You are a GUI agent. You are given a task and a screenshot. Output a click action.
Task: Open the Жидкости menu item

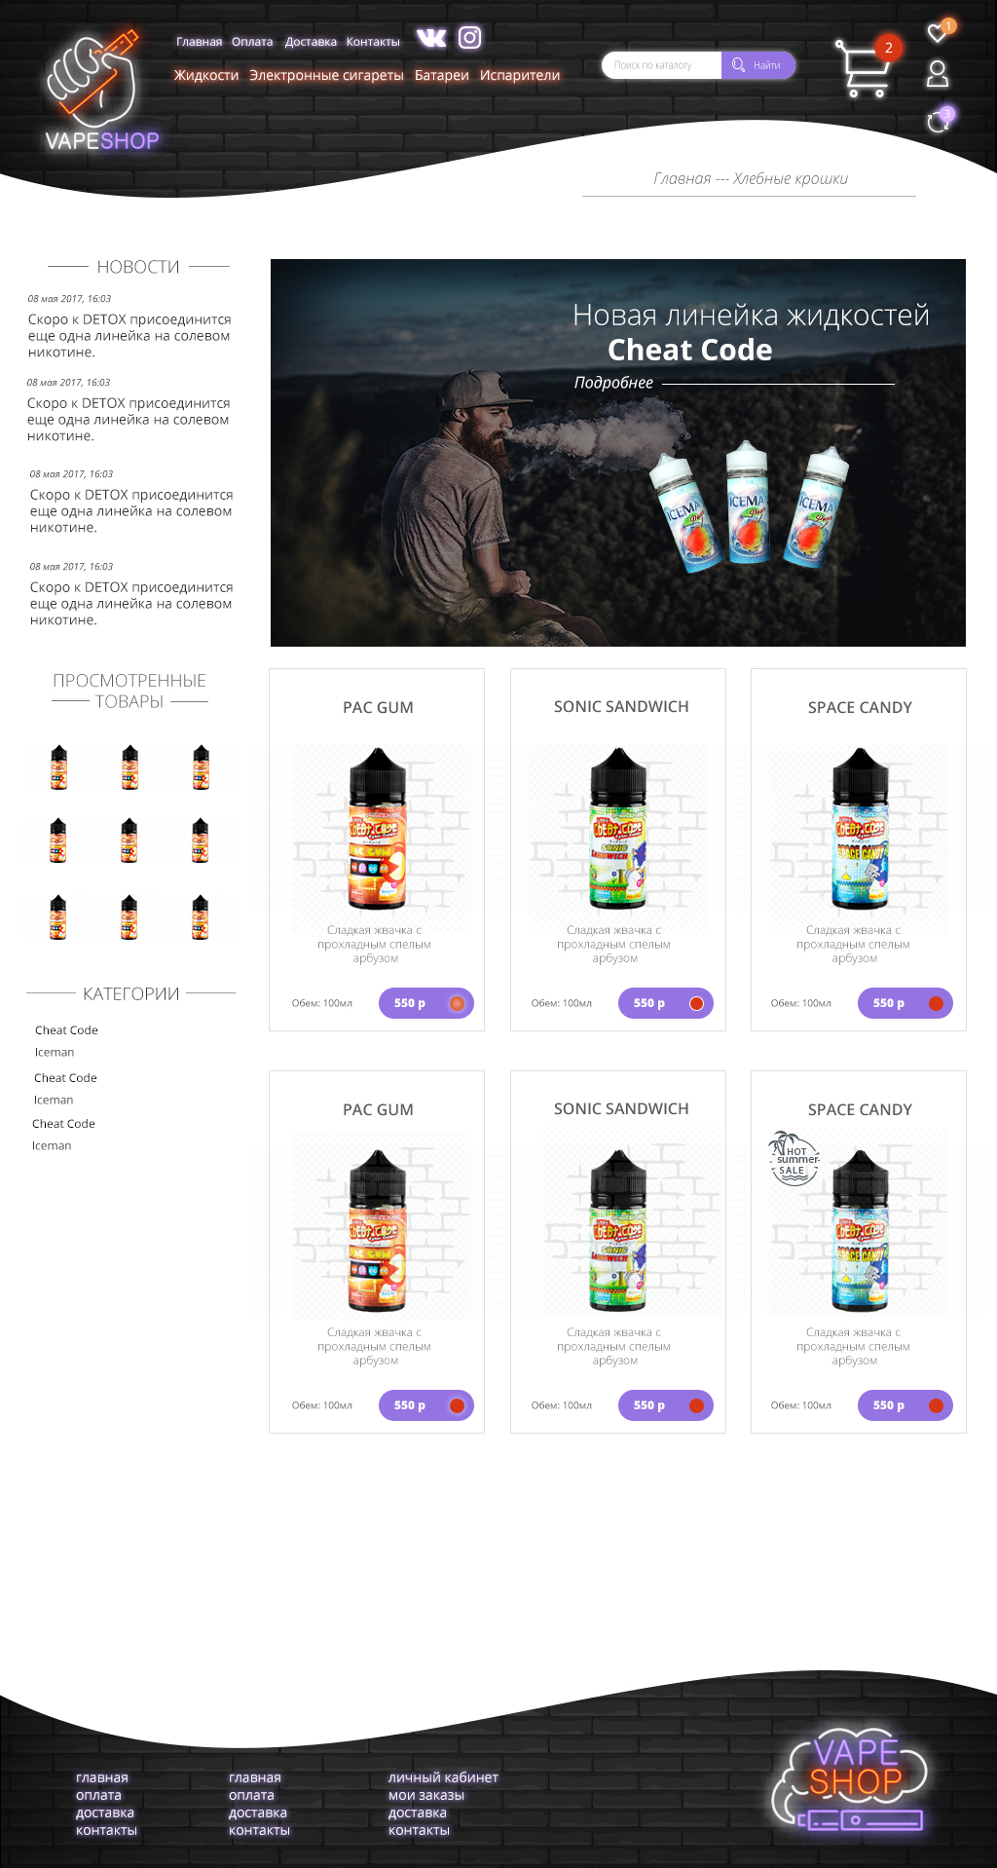[206, 75]
